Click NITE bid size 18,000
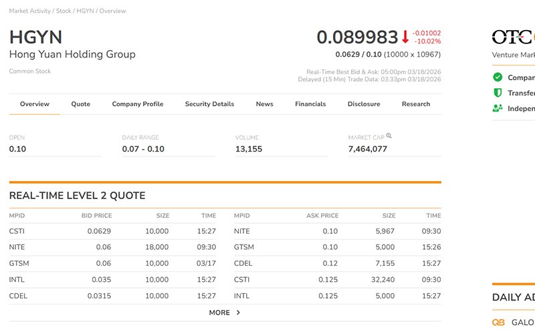Image resolution: width=535 pixels, height=334 pixels. tap(156, 247)
